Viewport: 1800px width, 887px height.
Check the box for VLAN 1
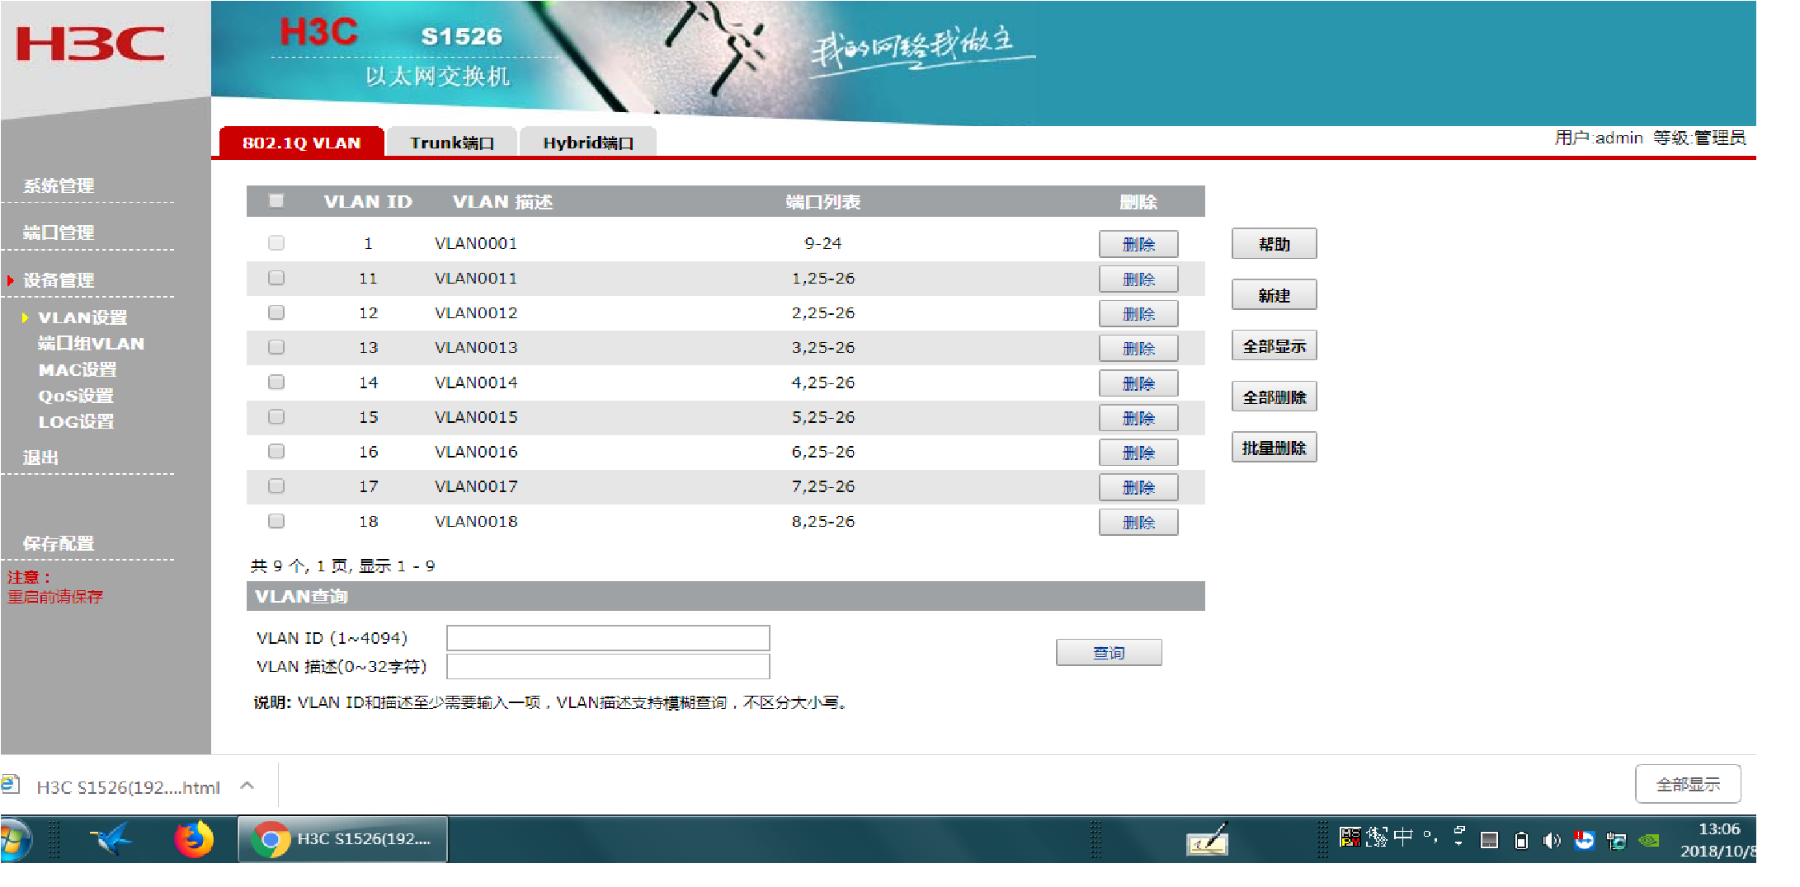[276, 243]
